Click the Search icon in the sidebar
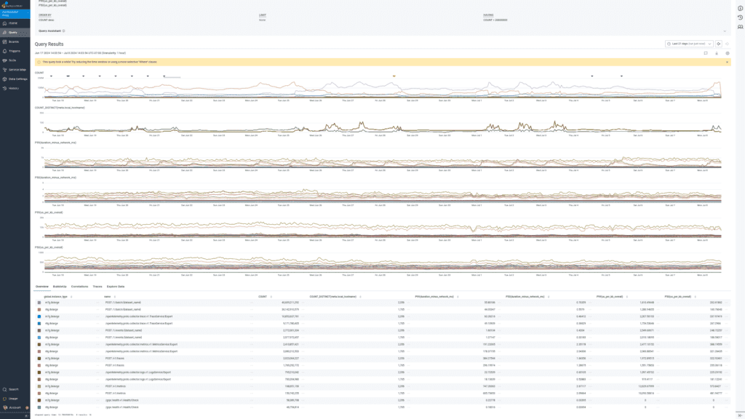Screen dimensions: 745x419 [x=13, y=390]
